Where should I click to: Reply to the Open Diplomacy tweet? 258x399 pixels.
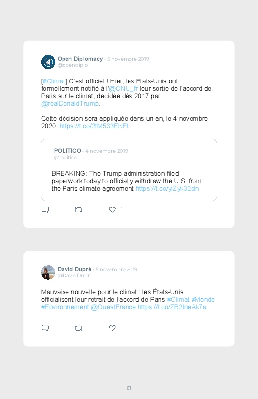pyautogui.click(x=45, y=209)
